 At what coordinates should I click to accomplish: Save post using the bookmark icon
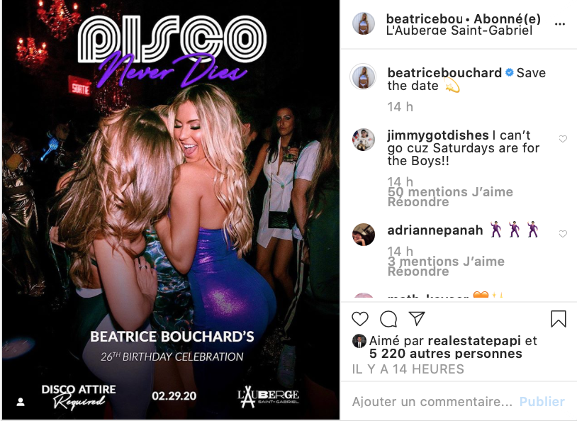pos(559,319)
